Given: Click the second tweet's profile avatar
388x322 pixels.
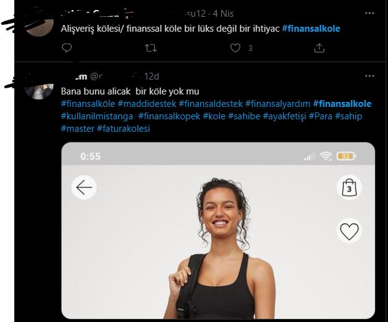Looking at the screenshot, I should 39,86.
